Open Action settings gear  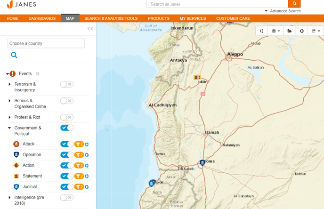(x=87, y=166)
